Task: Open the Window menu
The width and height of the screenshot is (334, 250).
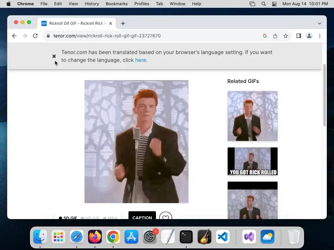Action: (x=177, y=4)
